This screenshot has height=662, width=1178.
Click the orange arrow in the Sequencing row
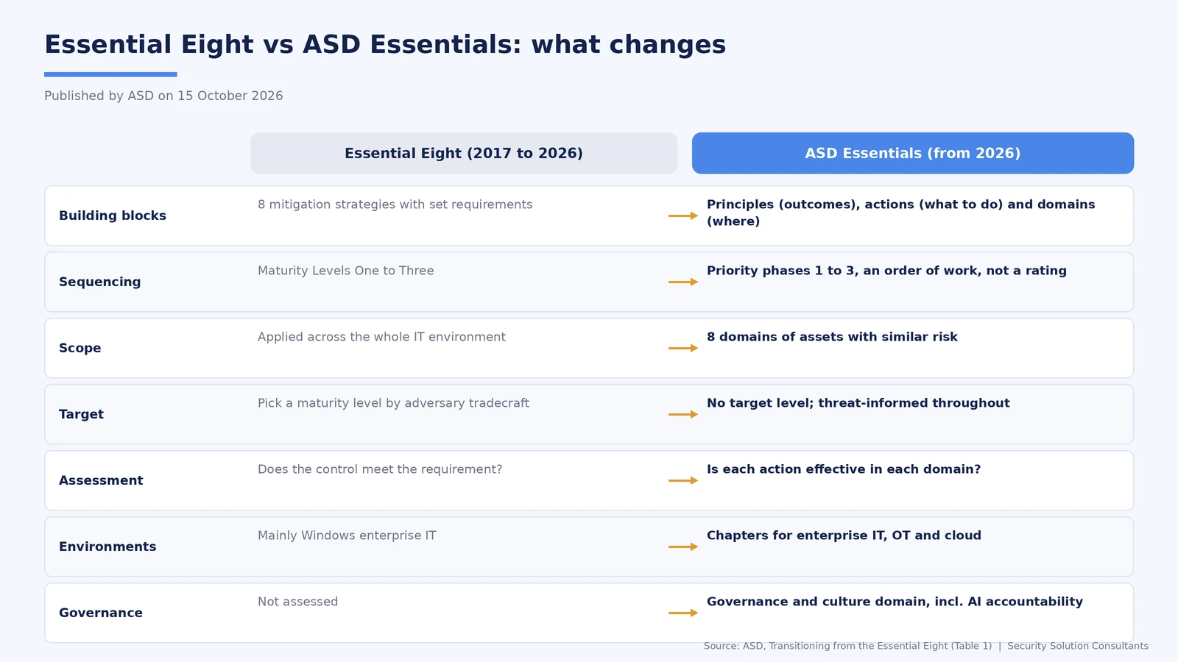(x=683, y=282)
